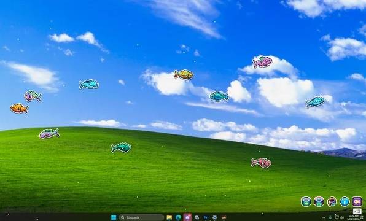
Task: Open Settings gear on the taskbar
Action: [x=215, y=217]
